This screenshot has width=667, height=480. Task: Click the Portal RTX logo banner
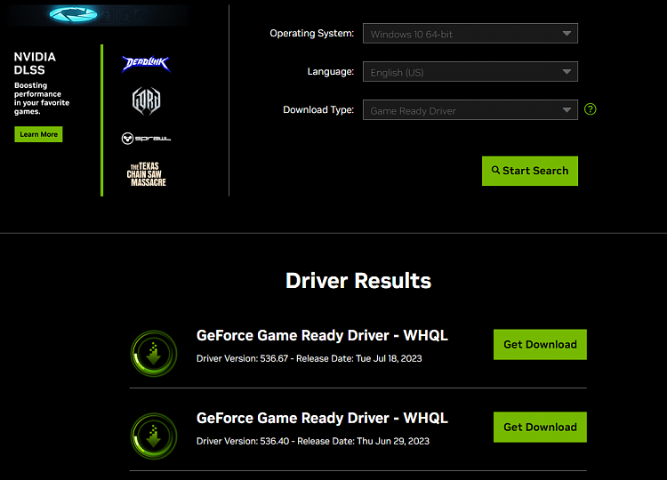pos(98,15)
